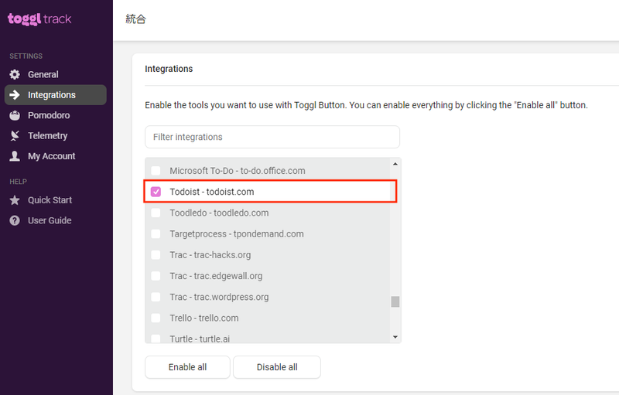Click the integrations list scrollbar thumb
The width and height of the screenshot is (619, 395).
(395, 301)
